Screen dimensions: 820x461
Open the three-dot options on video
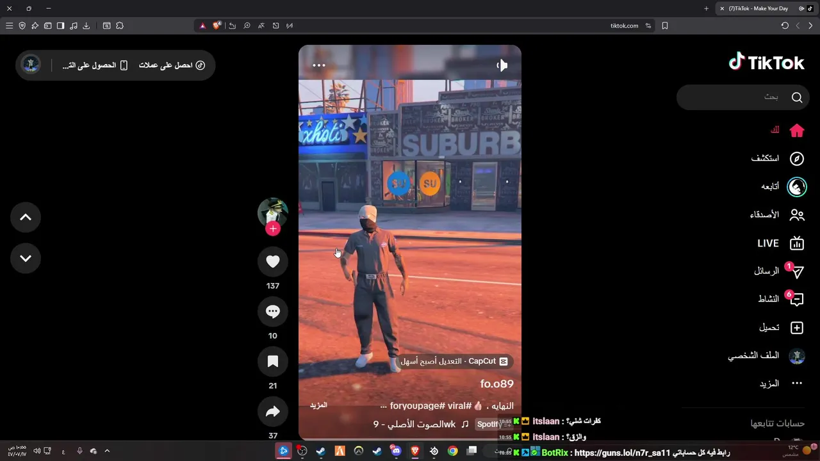click(319, 65)
